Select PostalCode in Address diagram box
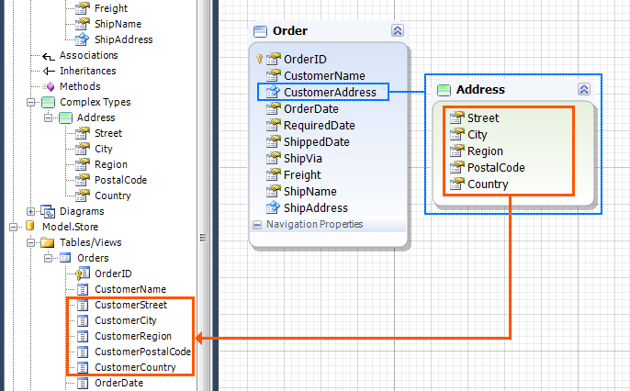Viewport: 630px width, 391px height. pos(496,167)
